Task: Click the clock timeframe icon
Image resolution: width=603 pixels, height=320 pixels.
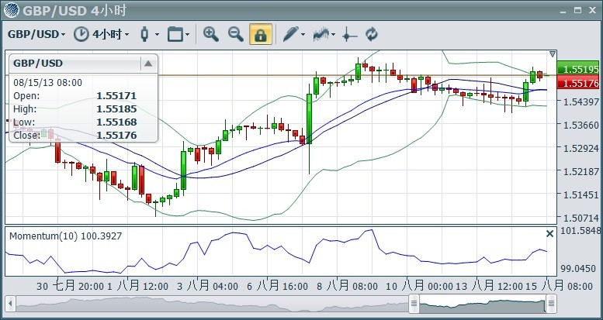Action: (81, 34)
